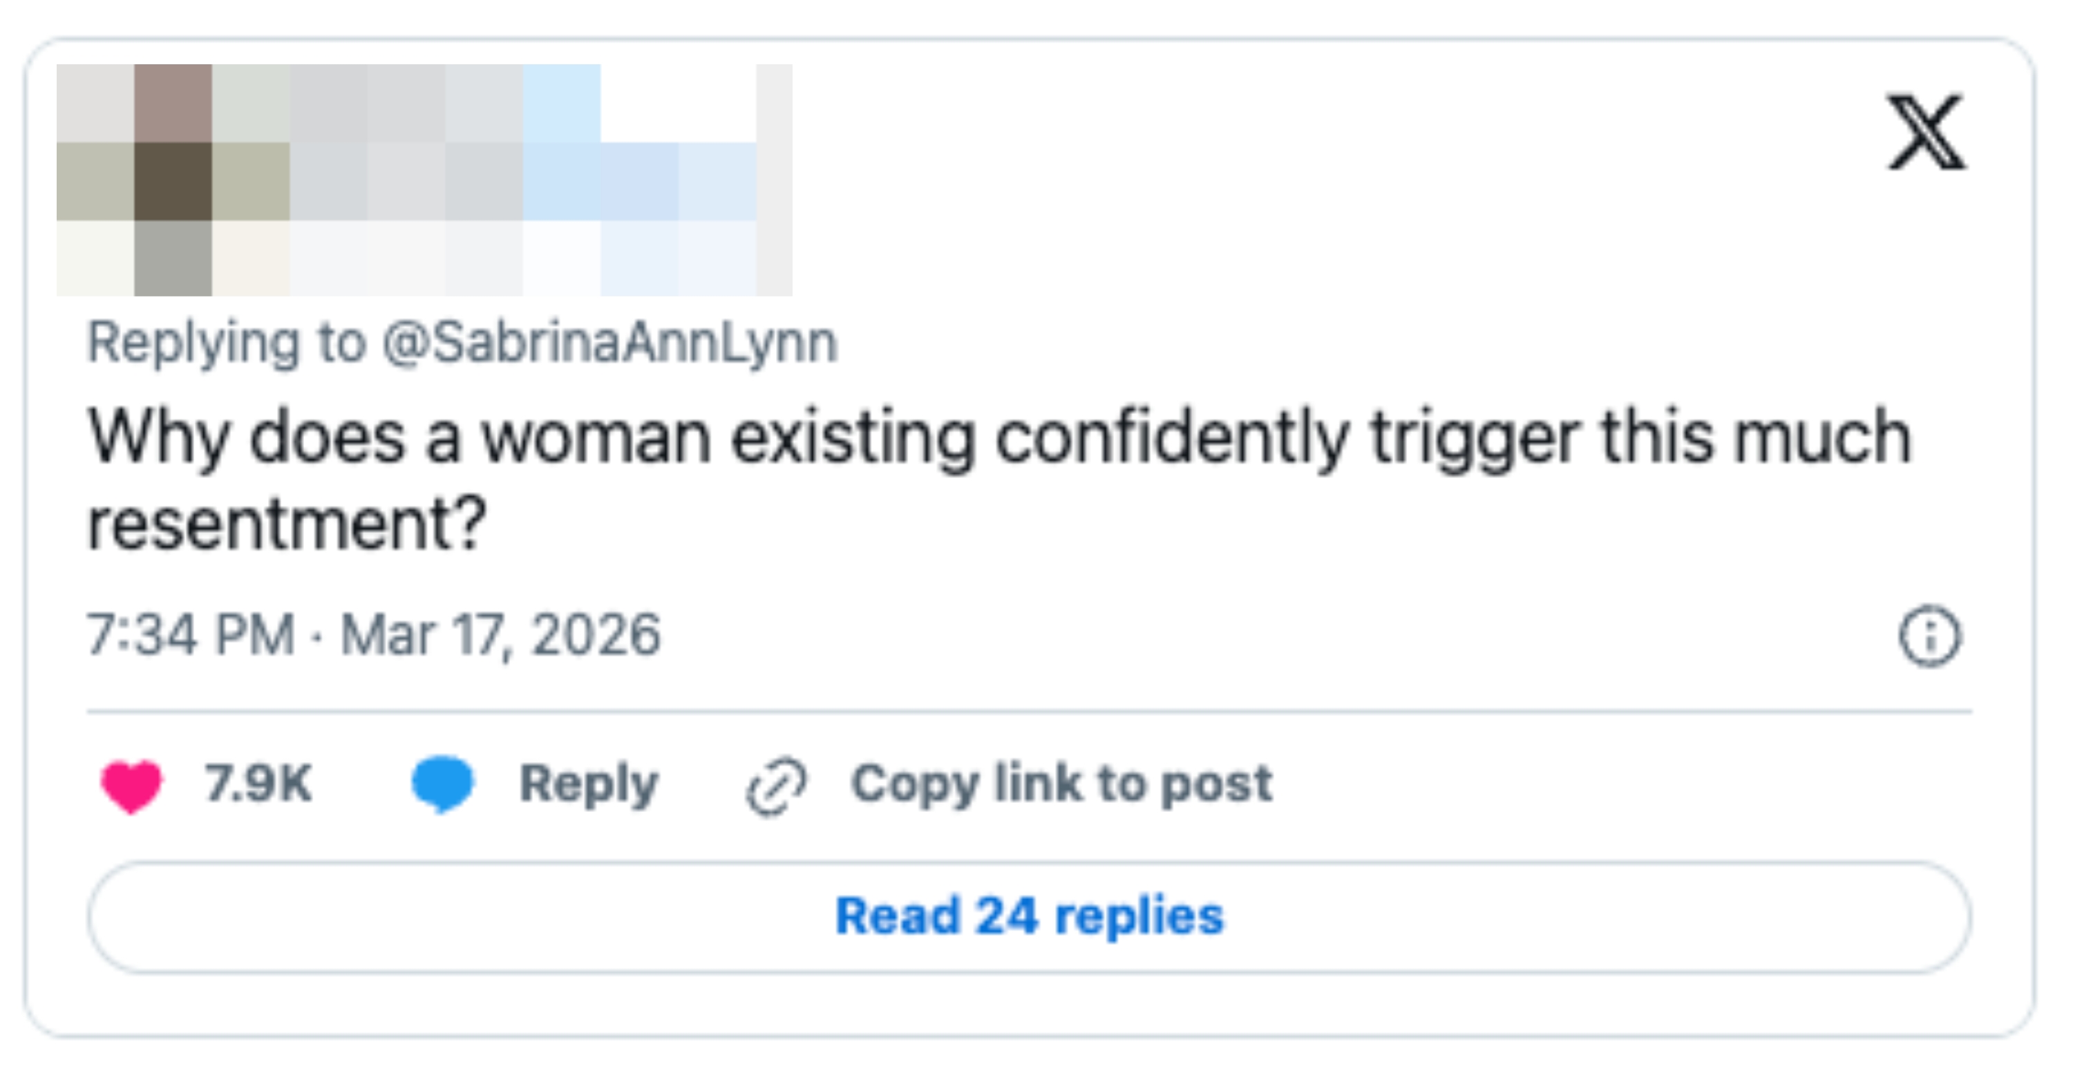
Task: Select the Copy link to post text
Action: coord(1061,784)
